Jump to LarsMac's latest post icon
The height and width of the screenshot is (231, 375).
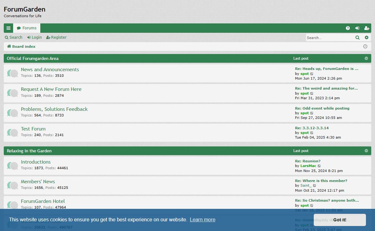319,166
